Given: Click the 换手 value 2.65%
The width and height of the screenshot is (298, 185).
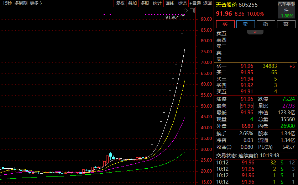Looking at the screenshot, I should click(x=246, y=134).
